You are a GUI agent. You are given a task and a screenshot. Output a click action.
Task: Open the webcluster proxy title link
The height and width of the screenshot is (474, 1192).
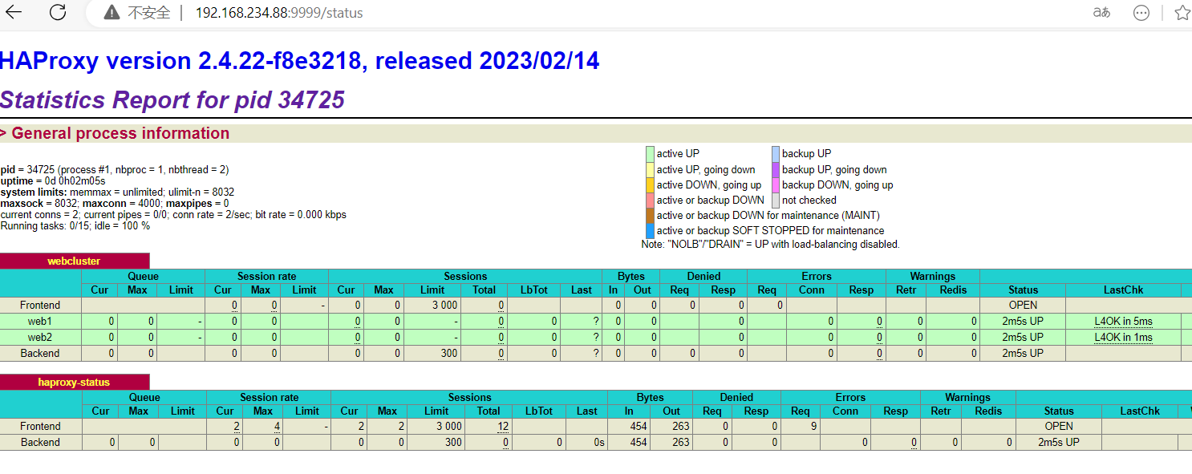tap(72, 261)
